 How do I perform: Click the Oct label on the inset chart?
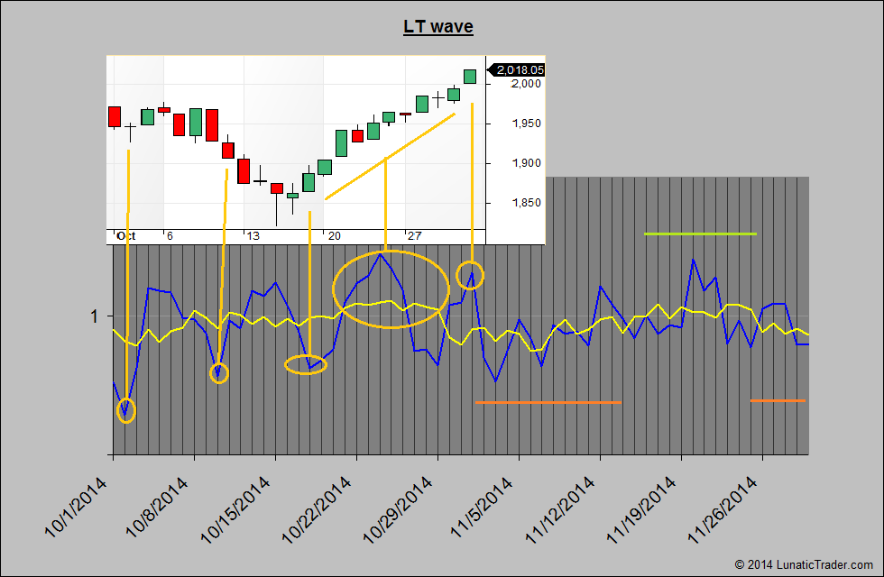click(x=124, y=235)
